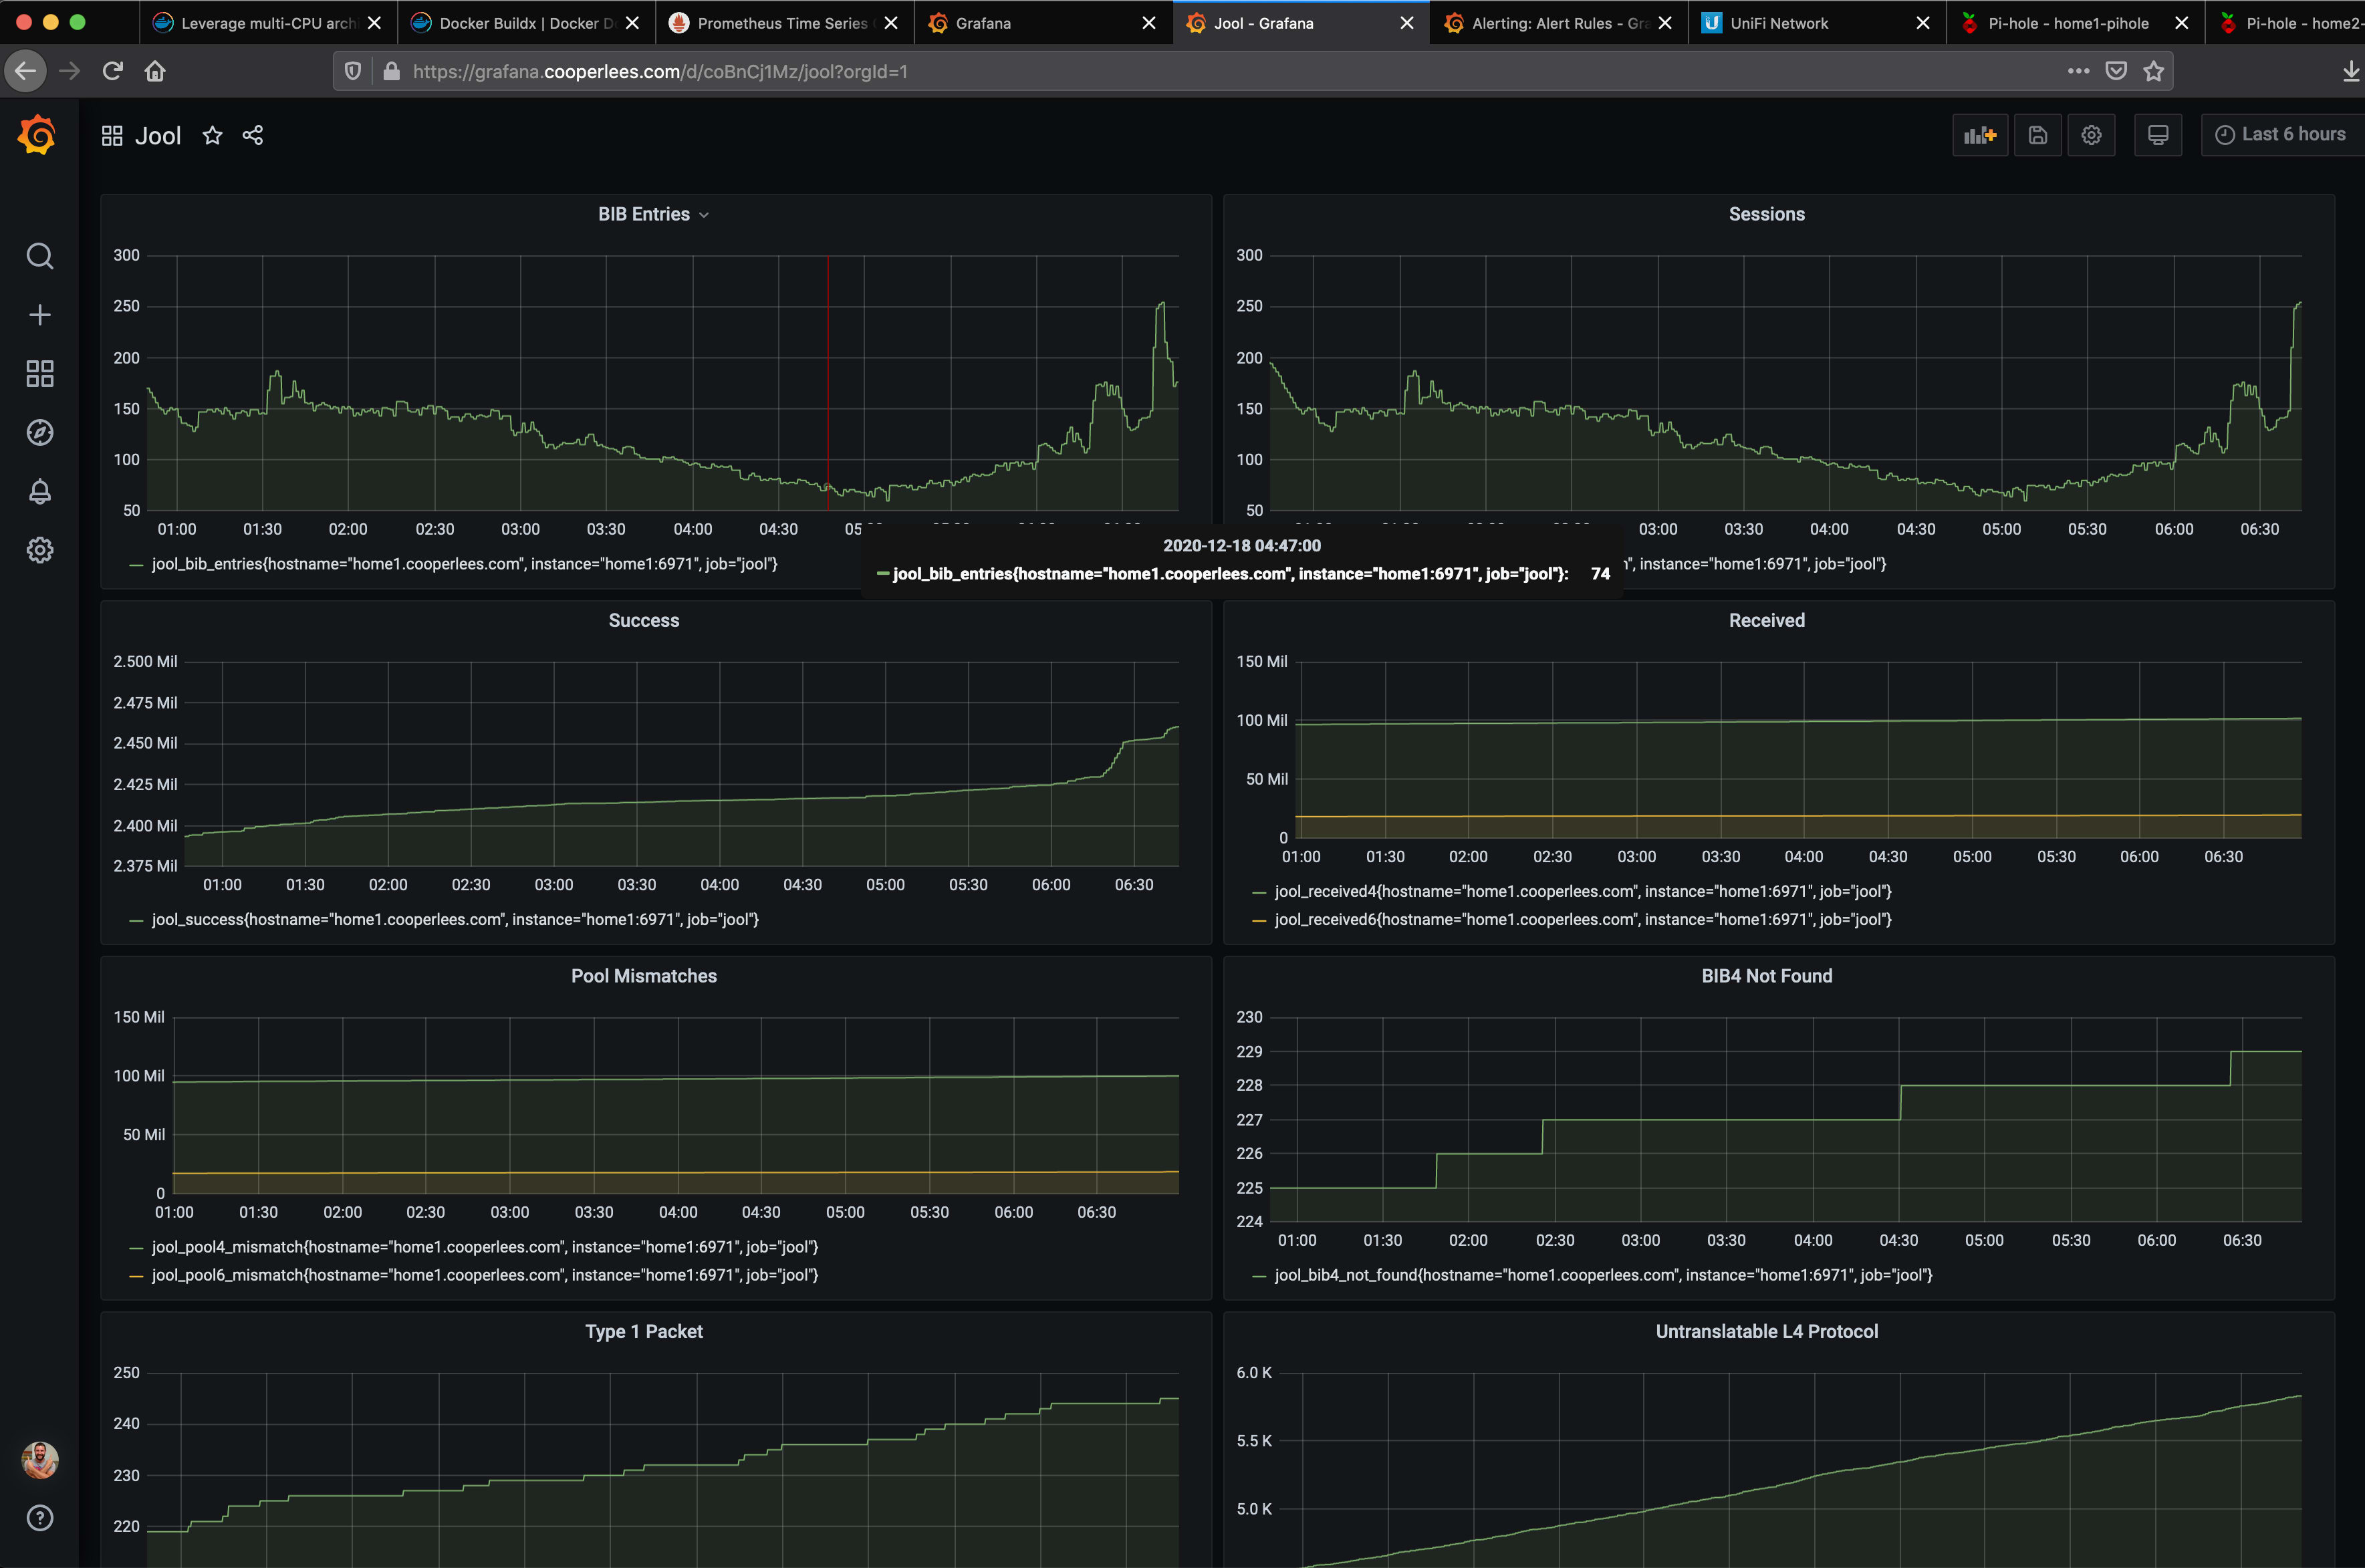This screenshot has height=1568, width=2365.
Task: Open help via the question mark button
Action: 39,1517
